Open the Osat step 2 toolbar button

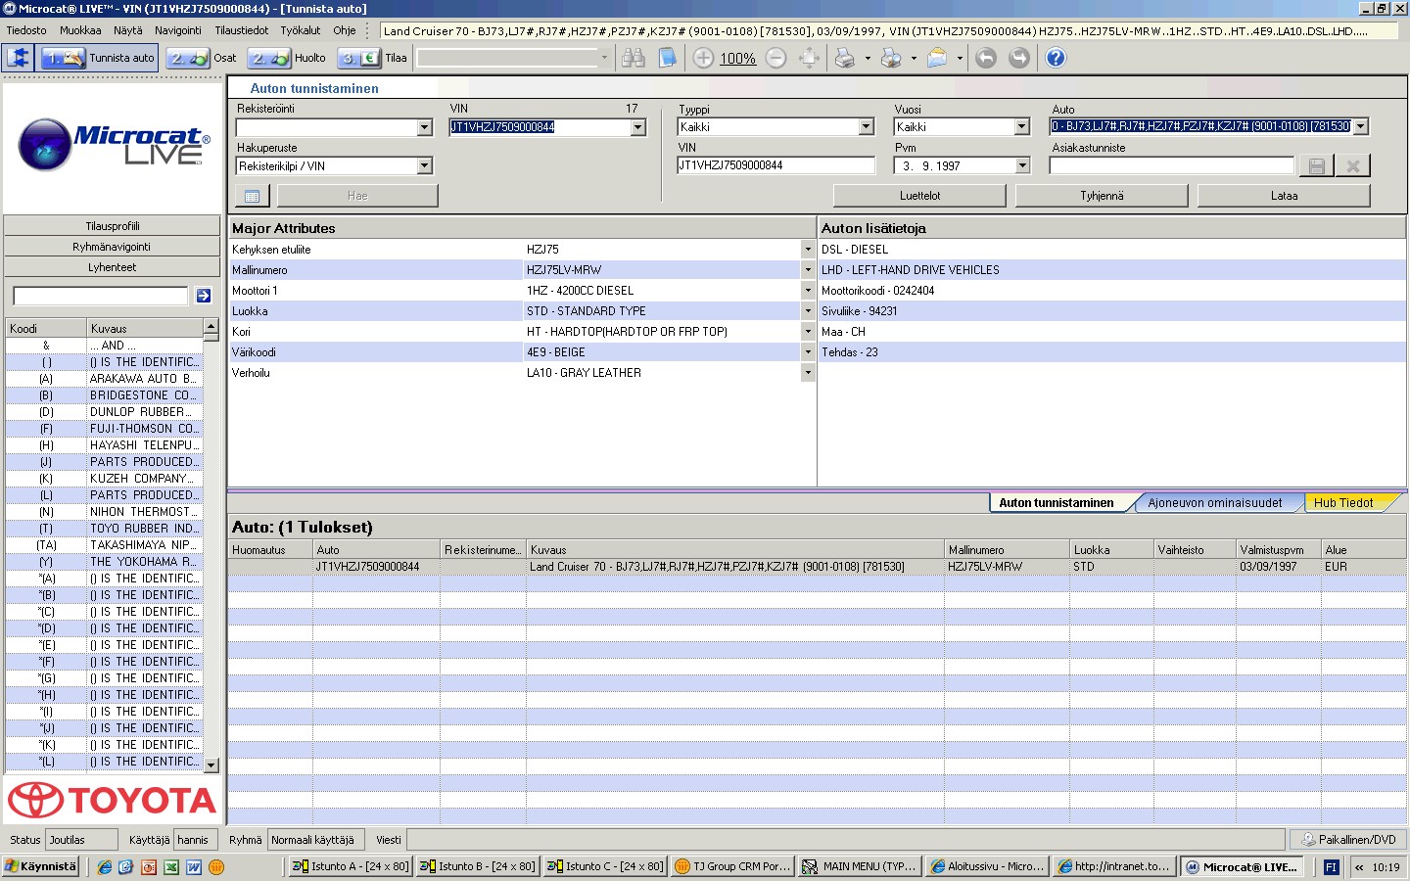[204, 58]
